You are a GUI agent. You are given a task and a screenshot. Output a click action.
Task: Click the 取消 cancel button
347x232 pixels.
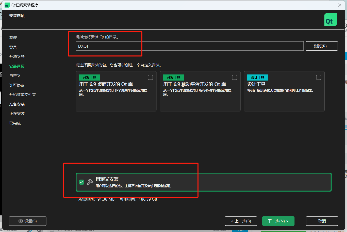[322, 221]
